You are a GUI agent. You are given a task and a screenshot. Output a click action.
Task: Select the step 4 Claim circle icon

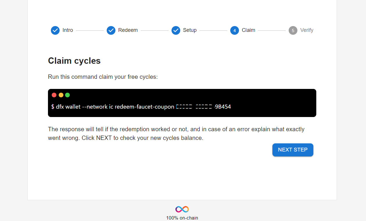[x=235, y=30]
